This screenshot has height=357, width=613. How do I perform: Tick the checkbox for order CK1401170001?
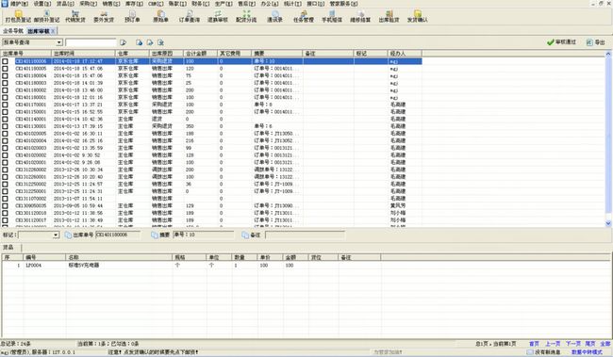point(5,105)
